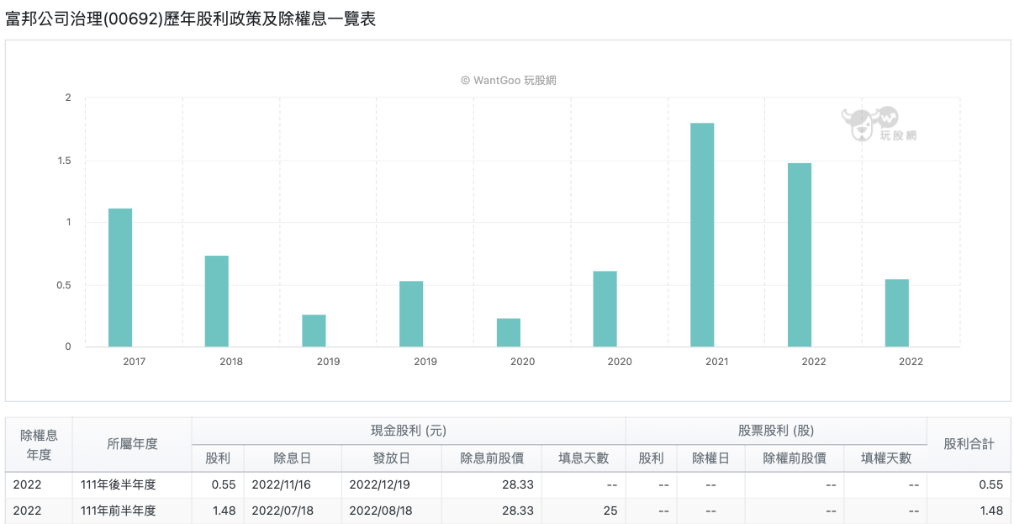Click the 所屬年度 column header

pyautogui.click(x=132, y=444)
